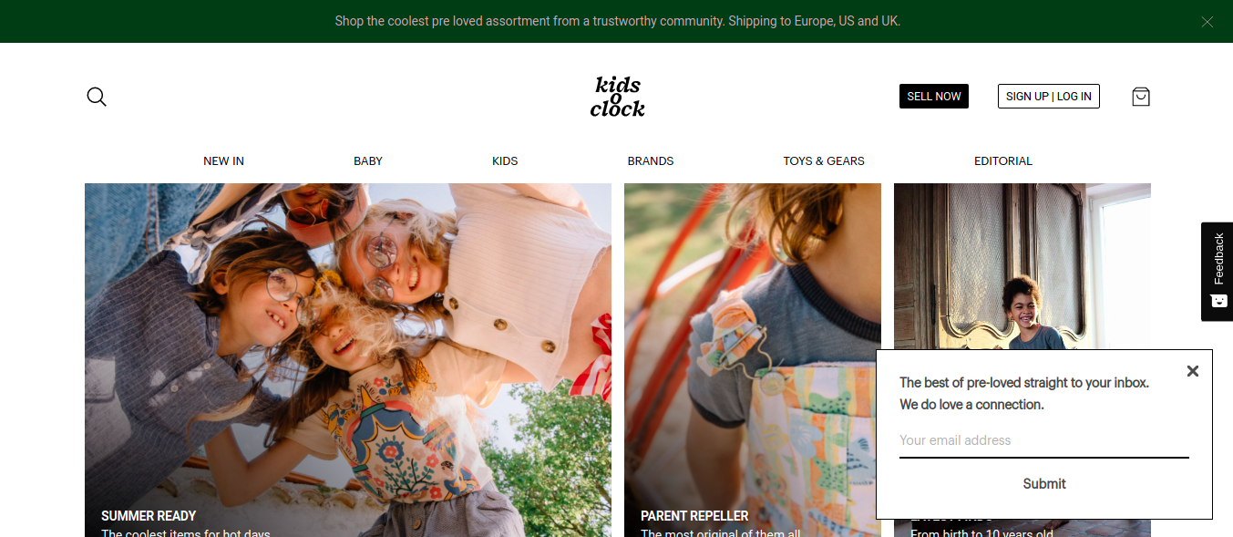Open the PARENT REPELLER collection image
Viewport: 1233px width, 537px height.
753,360
